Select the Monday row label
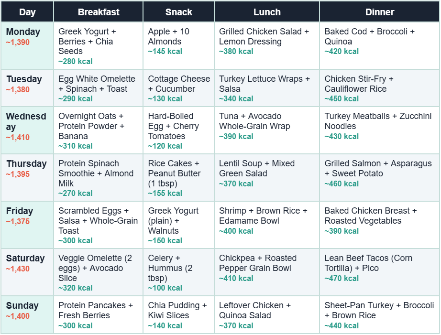Screen dimensions: 441x335 click(x=23, y=32)
